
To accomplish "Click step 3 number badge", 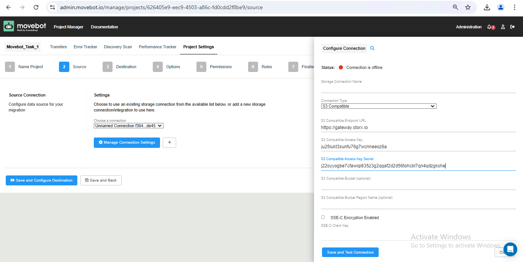I will pyautogui.click(x=108, y=67).
